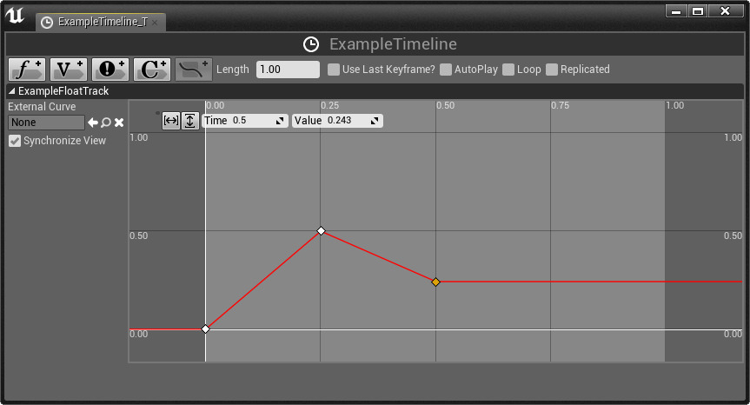Select the orange keyframe at 0.50

click(435, 282)
